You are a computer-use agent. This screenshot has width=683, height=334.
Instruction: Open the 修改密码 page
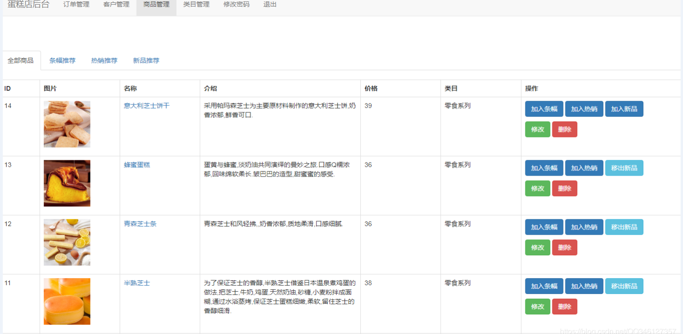[x=236, y=5]
